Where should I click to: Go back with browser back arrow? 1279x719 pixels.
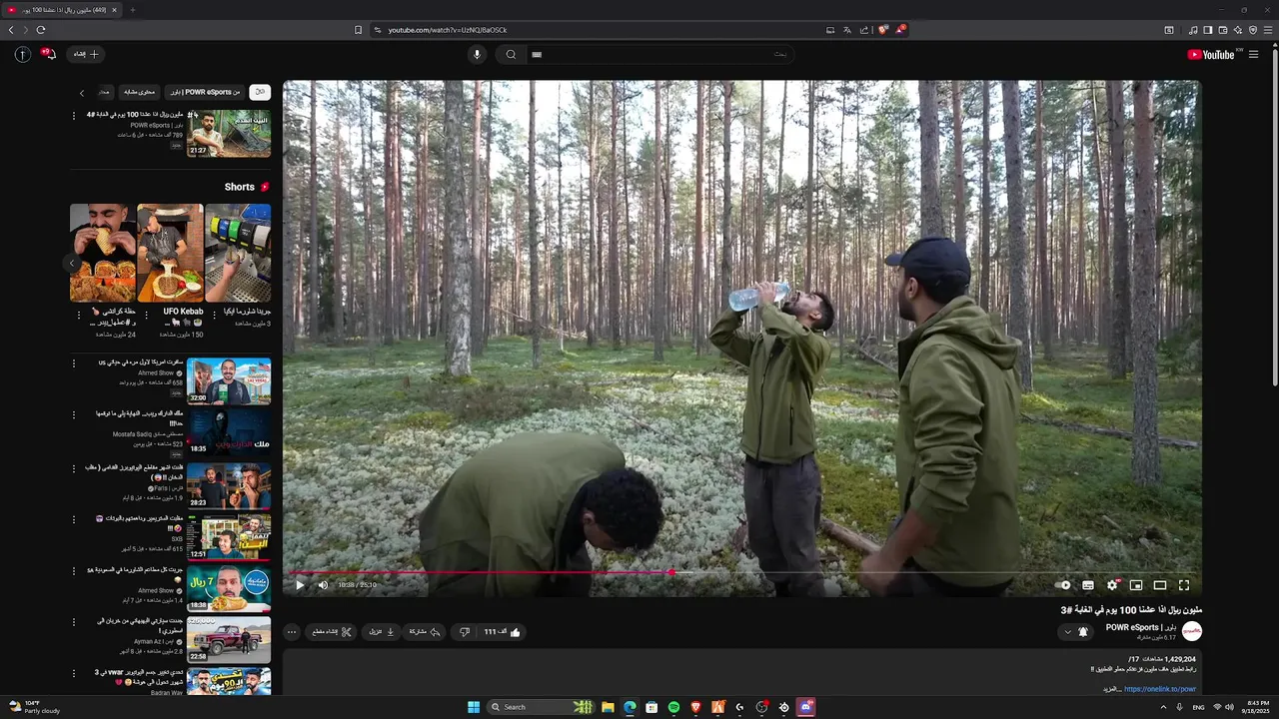(11, 30)
